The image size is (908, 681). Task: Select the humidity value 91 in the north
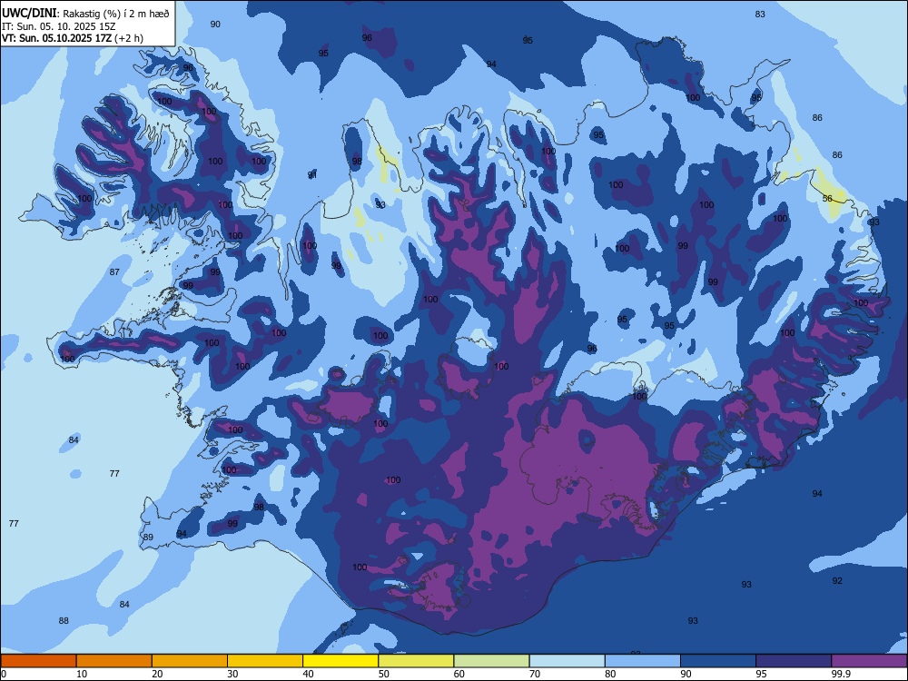point(312,174)
